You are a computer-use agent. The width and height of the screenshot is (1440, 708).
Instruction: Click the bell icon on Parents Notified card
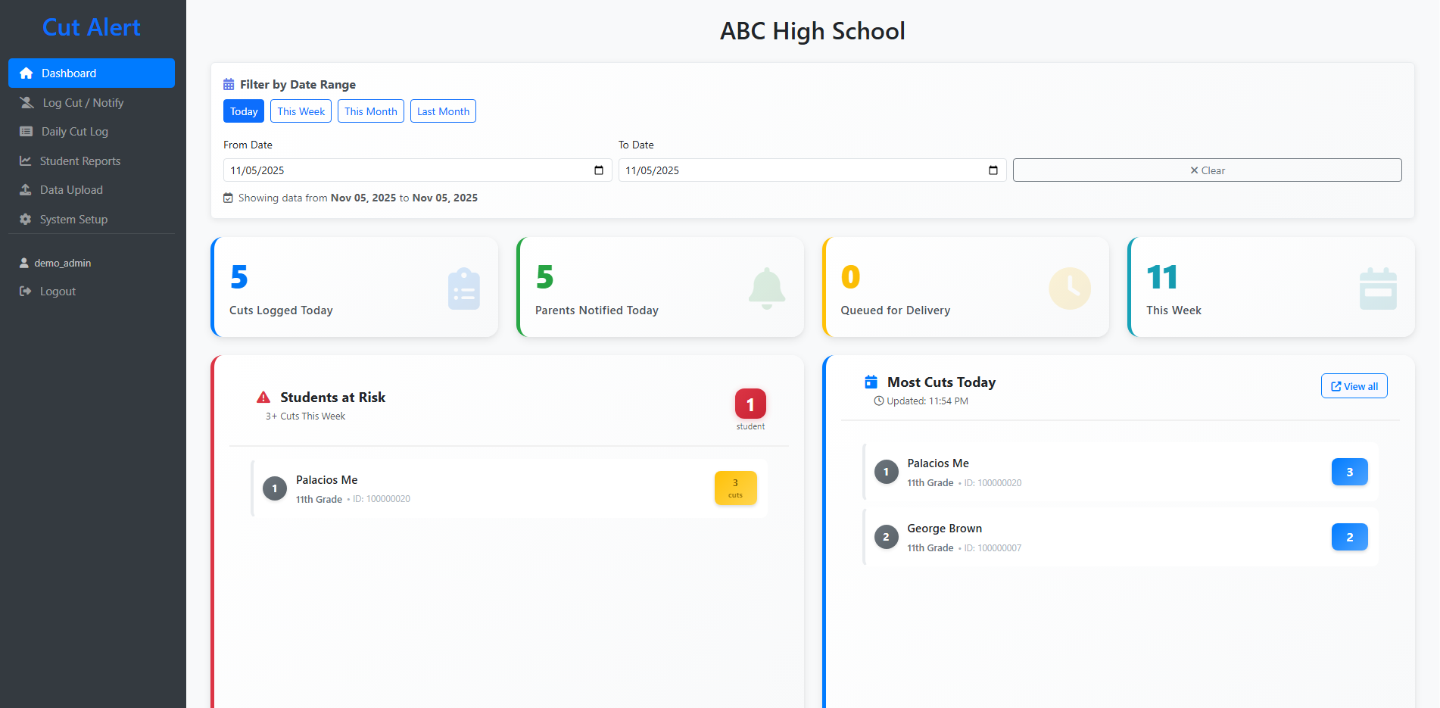(x=766, y=288)
